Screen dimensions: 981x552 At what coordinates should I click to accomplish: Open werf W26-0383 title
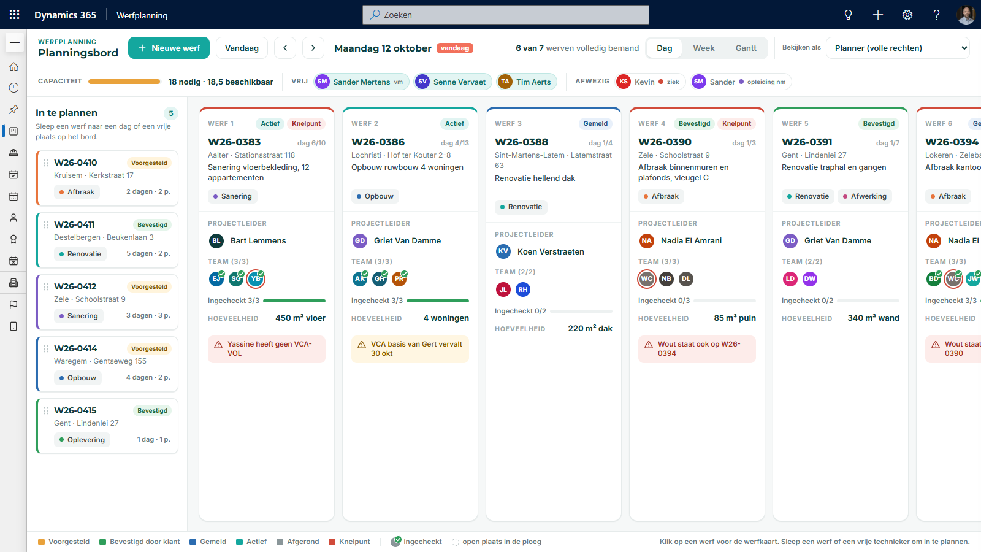[234, 142]
